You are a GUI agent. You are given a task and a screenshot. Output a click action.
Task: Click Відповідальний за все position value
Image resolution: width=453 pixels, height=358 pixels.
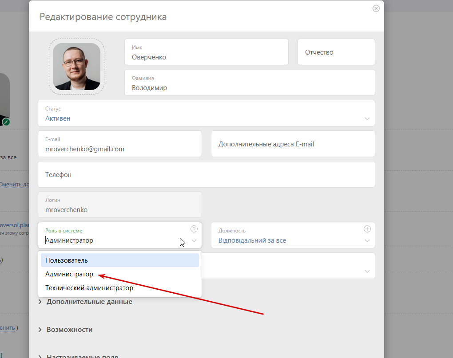(x=252, y=240)
